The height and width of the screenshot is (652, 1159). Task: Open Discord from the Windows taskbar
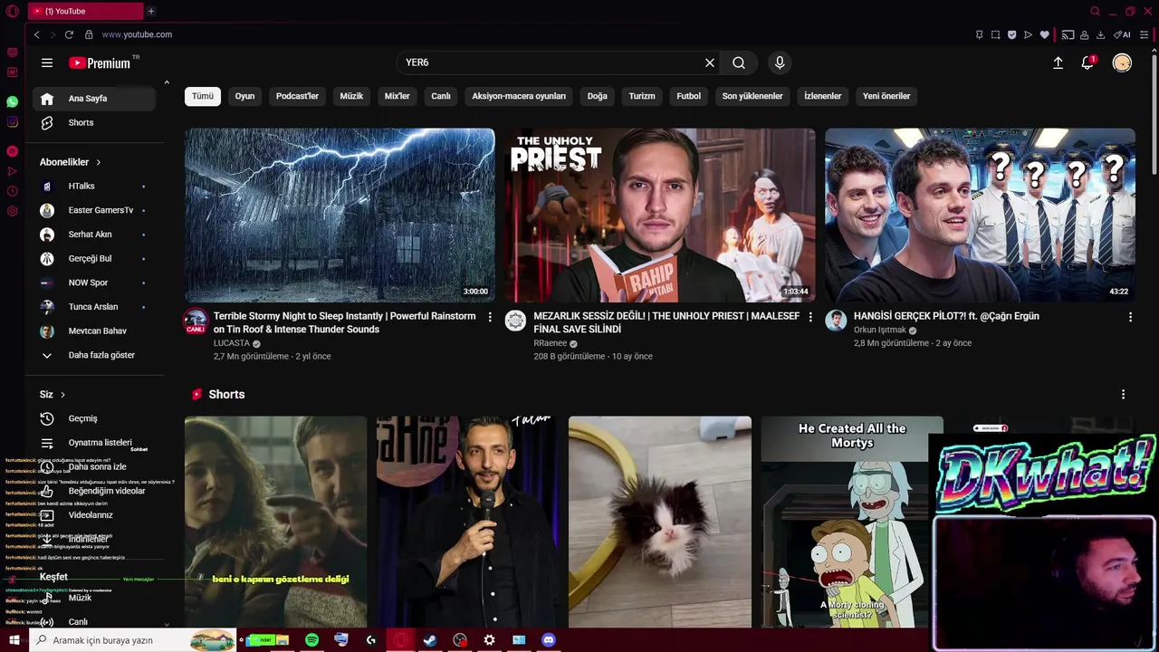(548, 640)
